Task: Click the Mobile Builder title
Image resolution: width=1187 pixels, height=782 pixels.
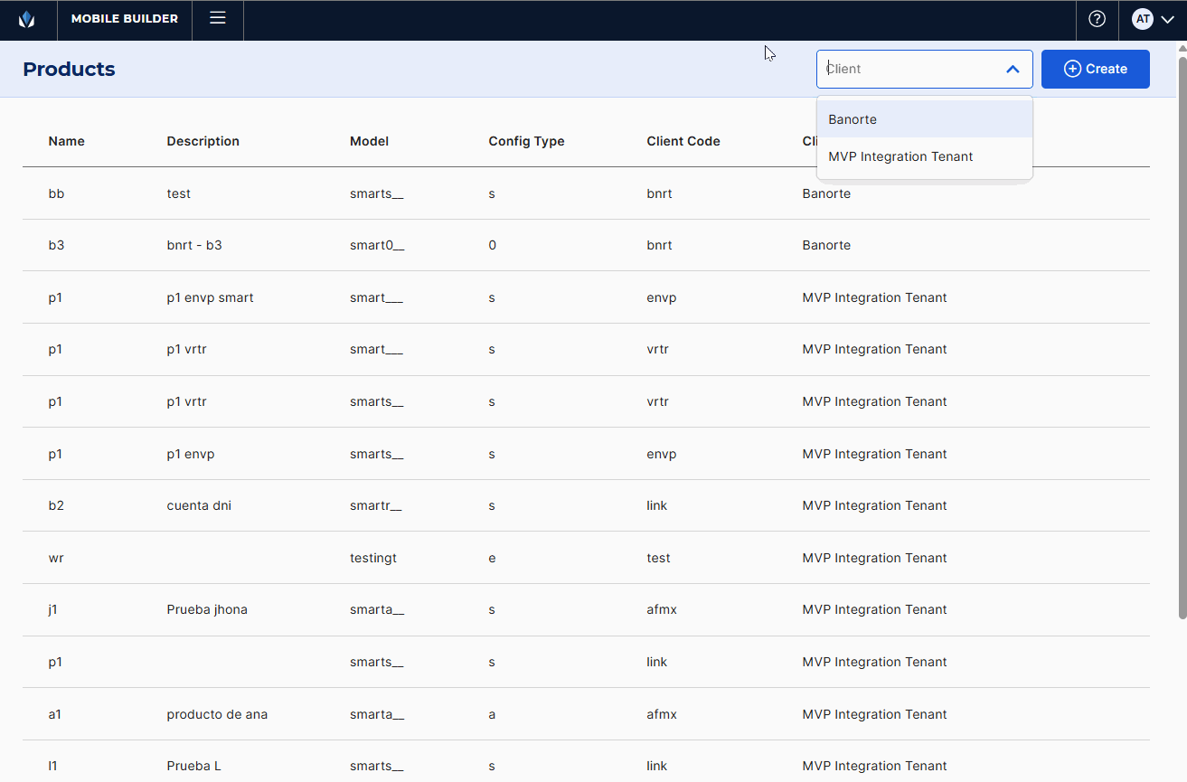Action: coord(125,19)
